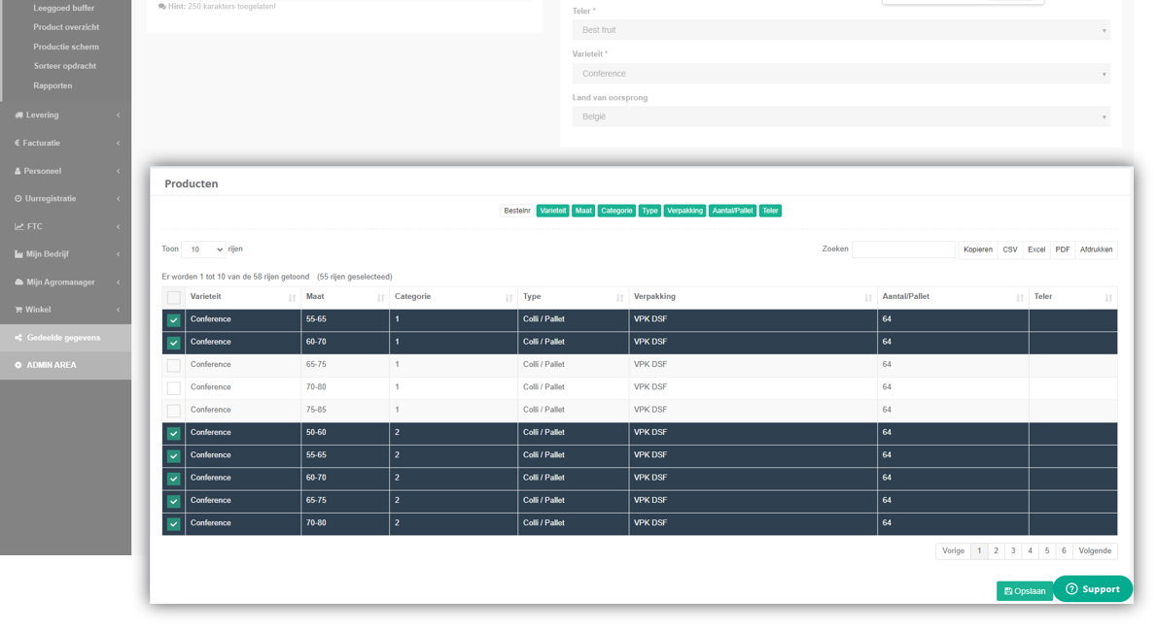
Task: Check the Conference 75-85 category 1 row
Action: [173, 411]
